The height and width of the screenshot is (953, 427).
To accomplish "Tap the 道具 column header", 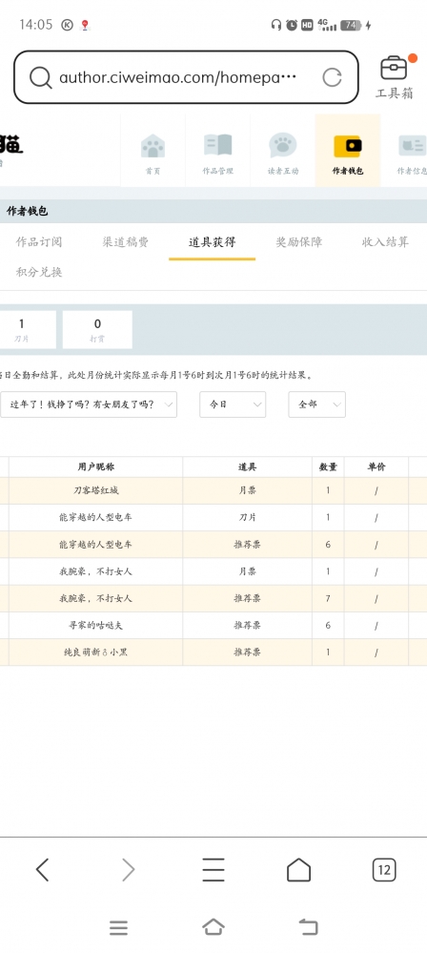I will pyautogui.click(x=247, y=467).
